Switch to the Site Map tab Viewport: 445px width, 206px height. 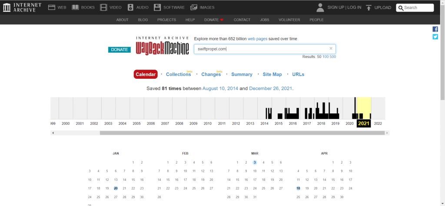(x=272, y=74)
